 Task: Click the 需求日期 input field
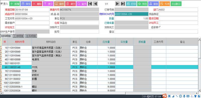point(178,19)
